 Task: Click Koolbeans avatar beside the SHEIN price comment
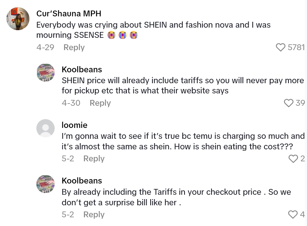(x=46, y=73)
